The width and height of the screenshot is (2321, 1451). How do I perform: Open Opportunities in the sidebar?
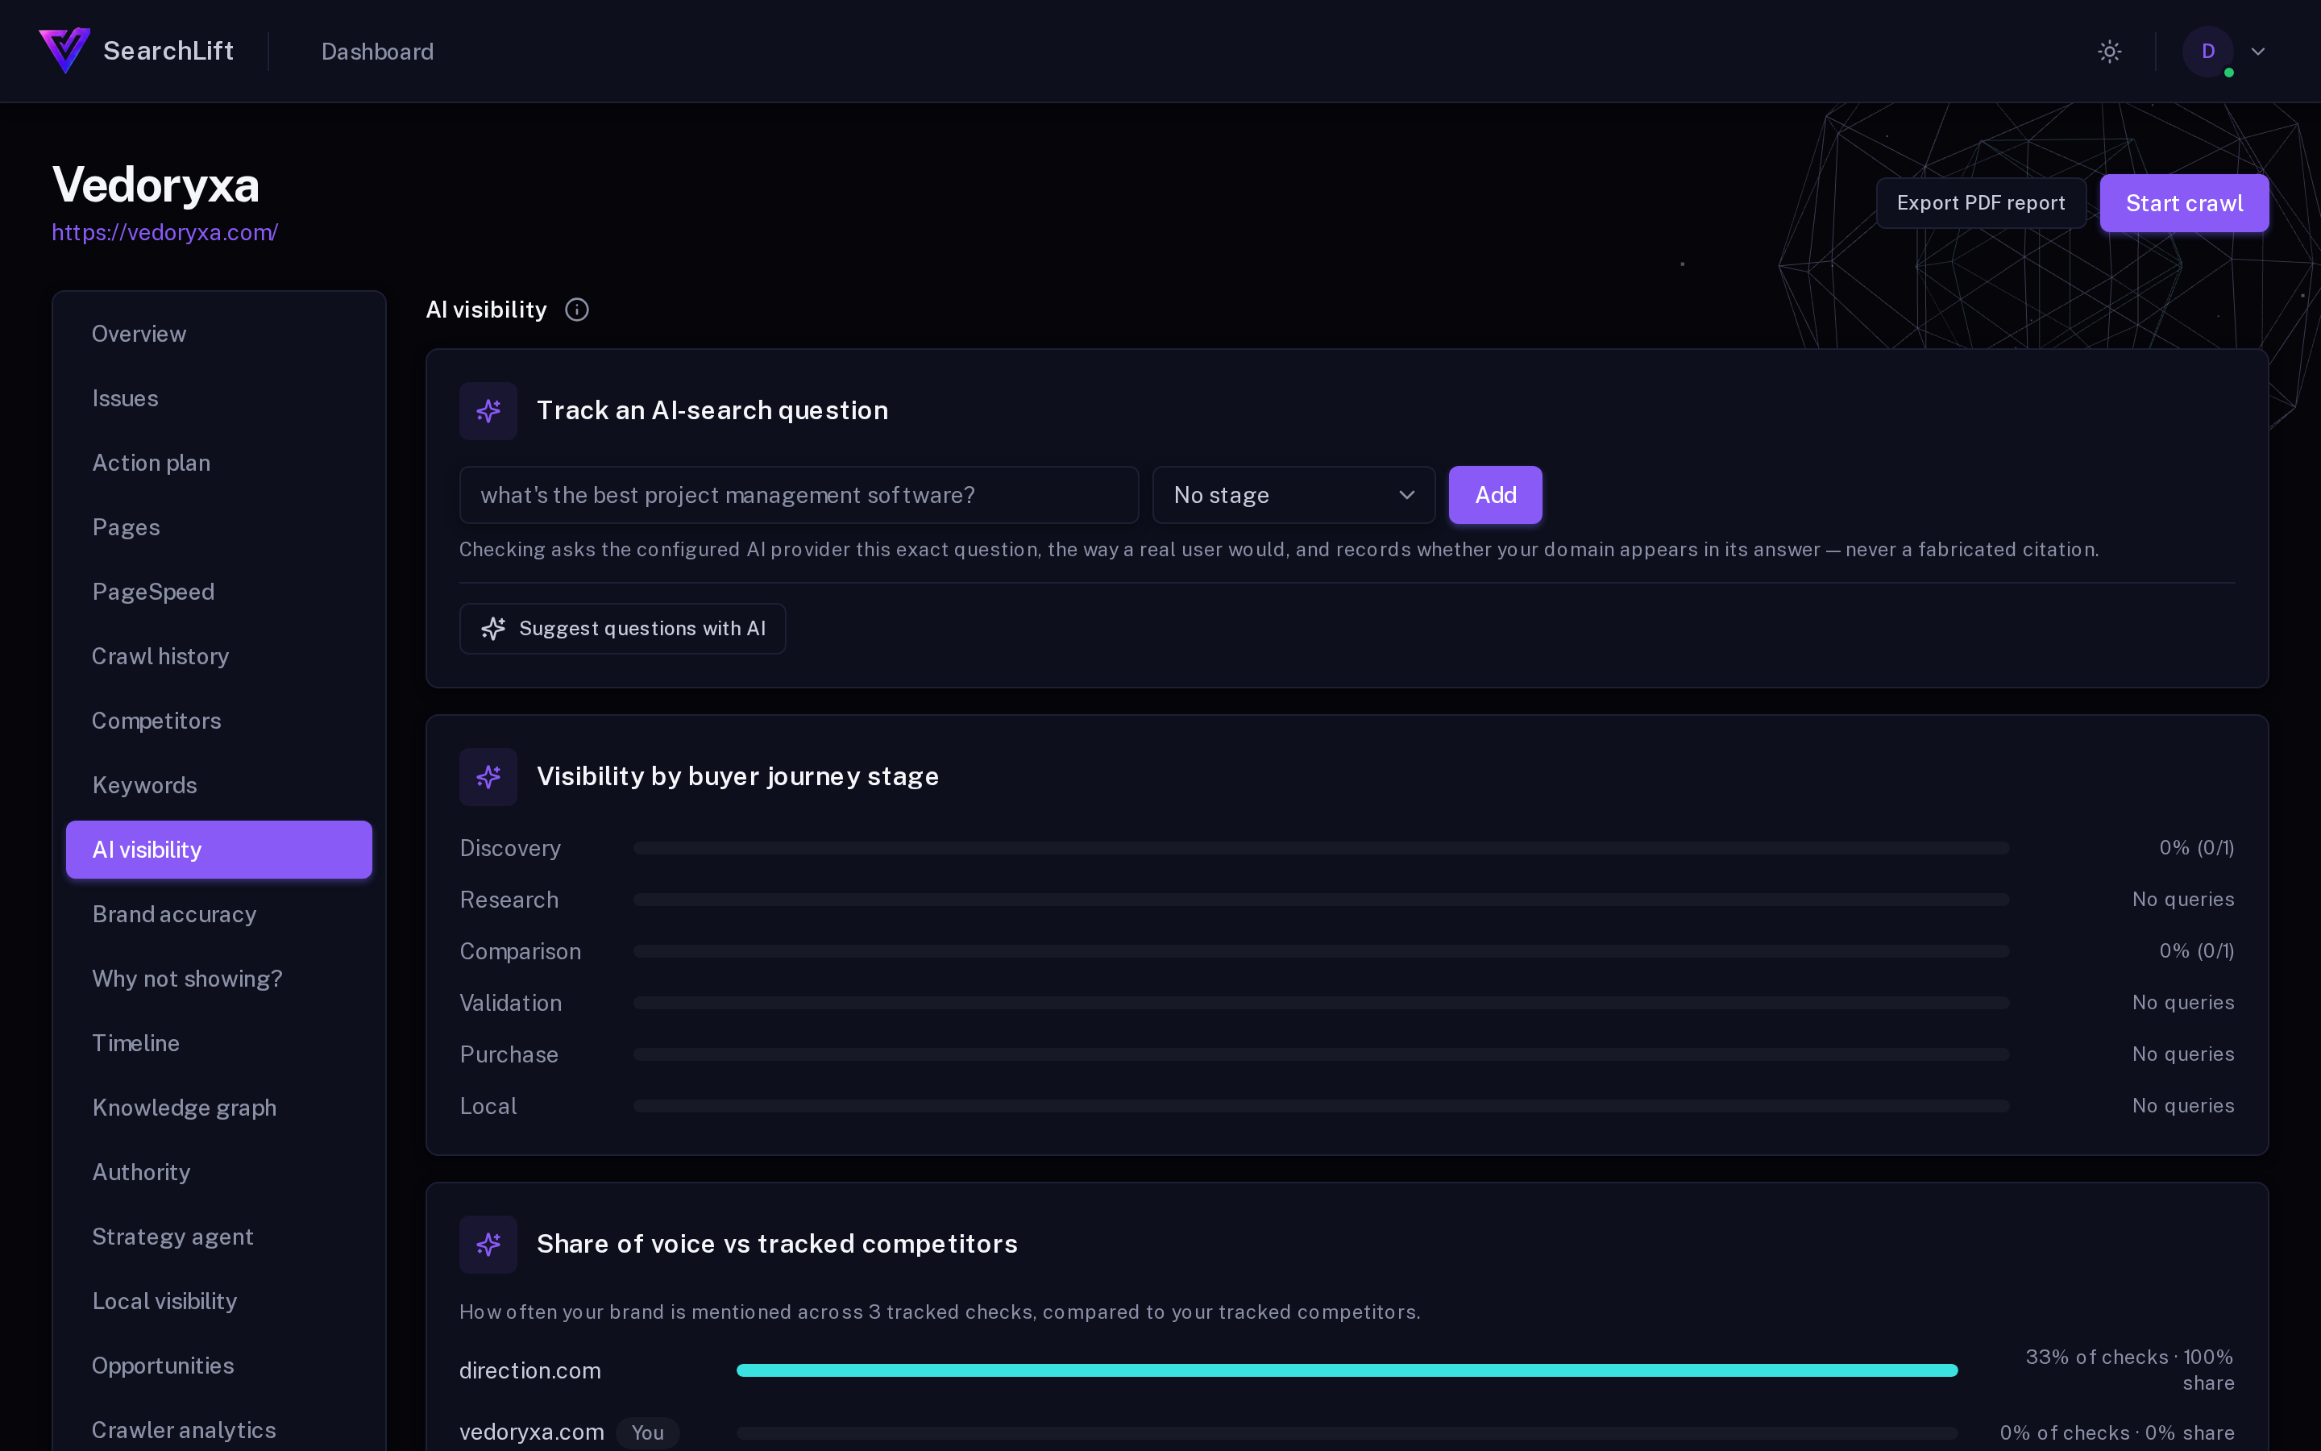(218, 1366)
